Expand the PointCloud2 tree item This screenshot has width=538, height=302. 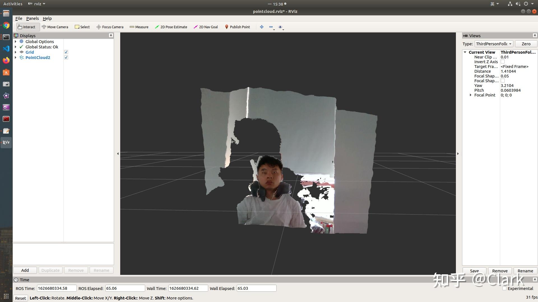click(16, 58)
